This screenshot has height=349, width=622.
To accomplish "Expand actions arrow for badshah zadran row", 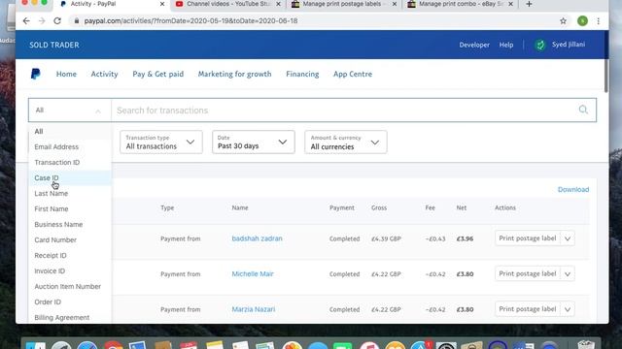I will coord(568,238).
